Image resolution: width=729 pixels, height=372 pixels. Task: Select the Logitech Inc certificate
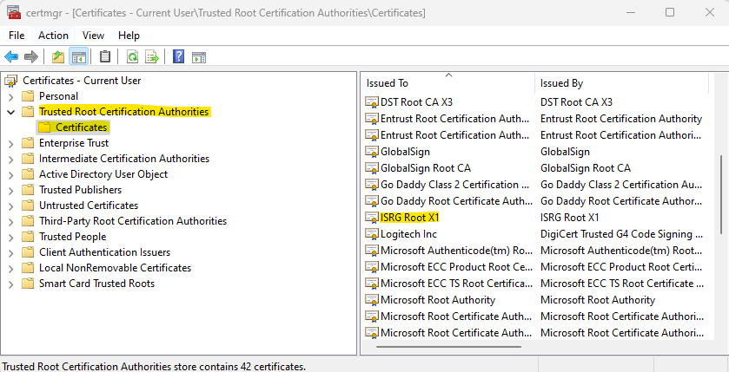pyautogui.click(x=408, y=234)
